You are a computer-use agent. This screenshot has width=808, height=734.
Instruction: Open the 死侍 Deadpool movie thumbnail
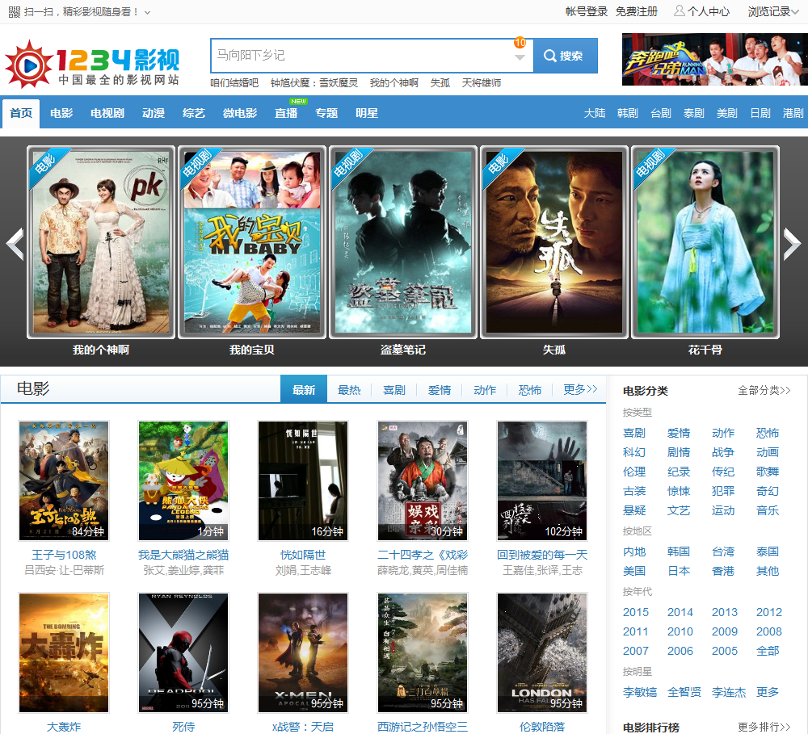point(183,652)
